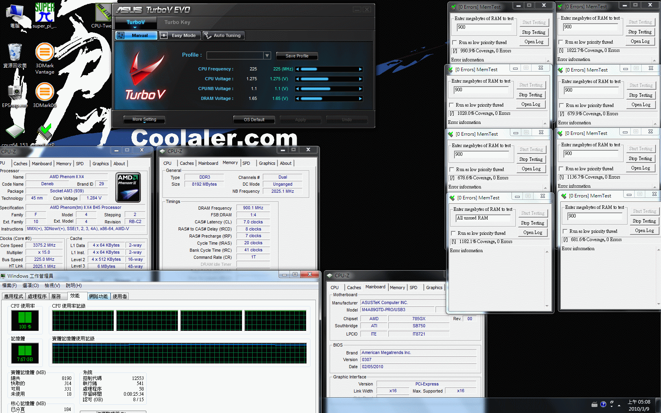Open the CPU-Tweaker desktop icon
The image size is (661, 413).
tap(103, 15)
